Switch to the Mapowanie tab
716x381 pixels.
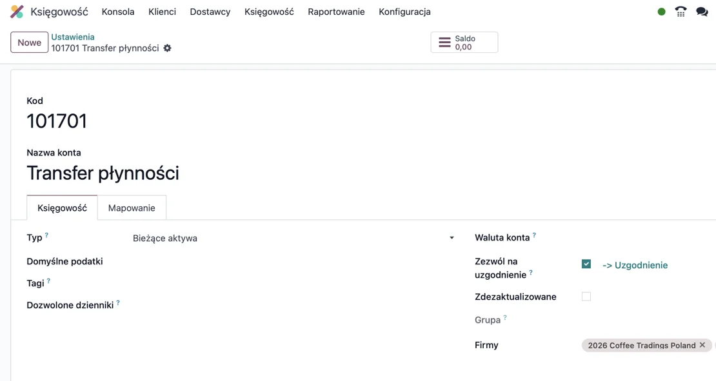132,208
